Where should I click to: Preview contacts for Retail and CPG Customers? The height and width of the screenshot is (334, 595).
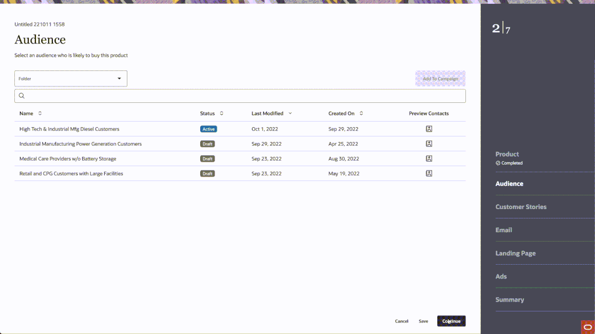[x=429, y=173]
